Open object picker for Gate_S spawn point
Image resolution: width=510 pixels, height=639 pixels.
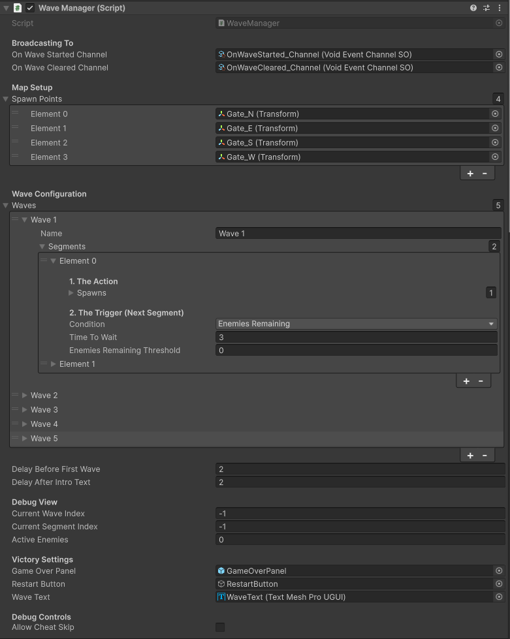[x=495, y=142]
